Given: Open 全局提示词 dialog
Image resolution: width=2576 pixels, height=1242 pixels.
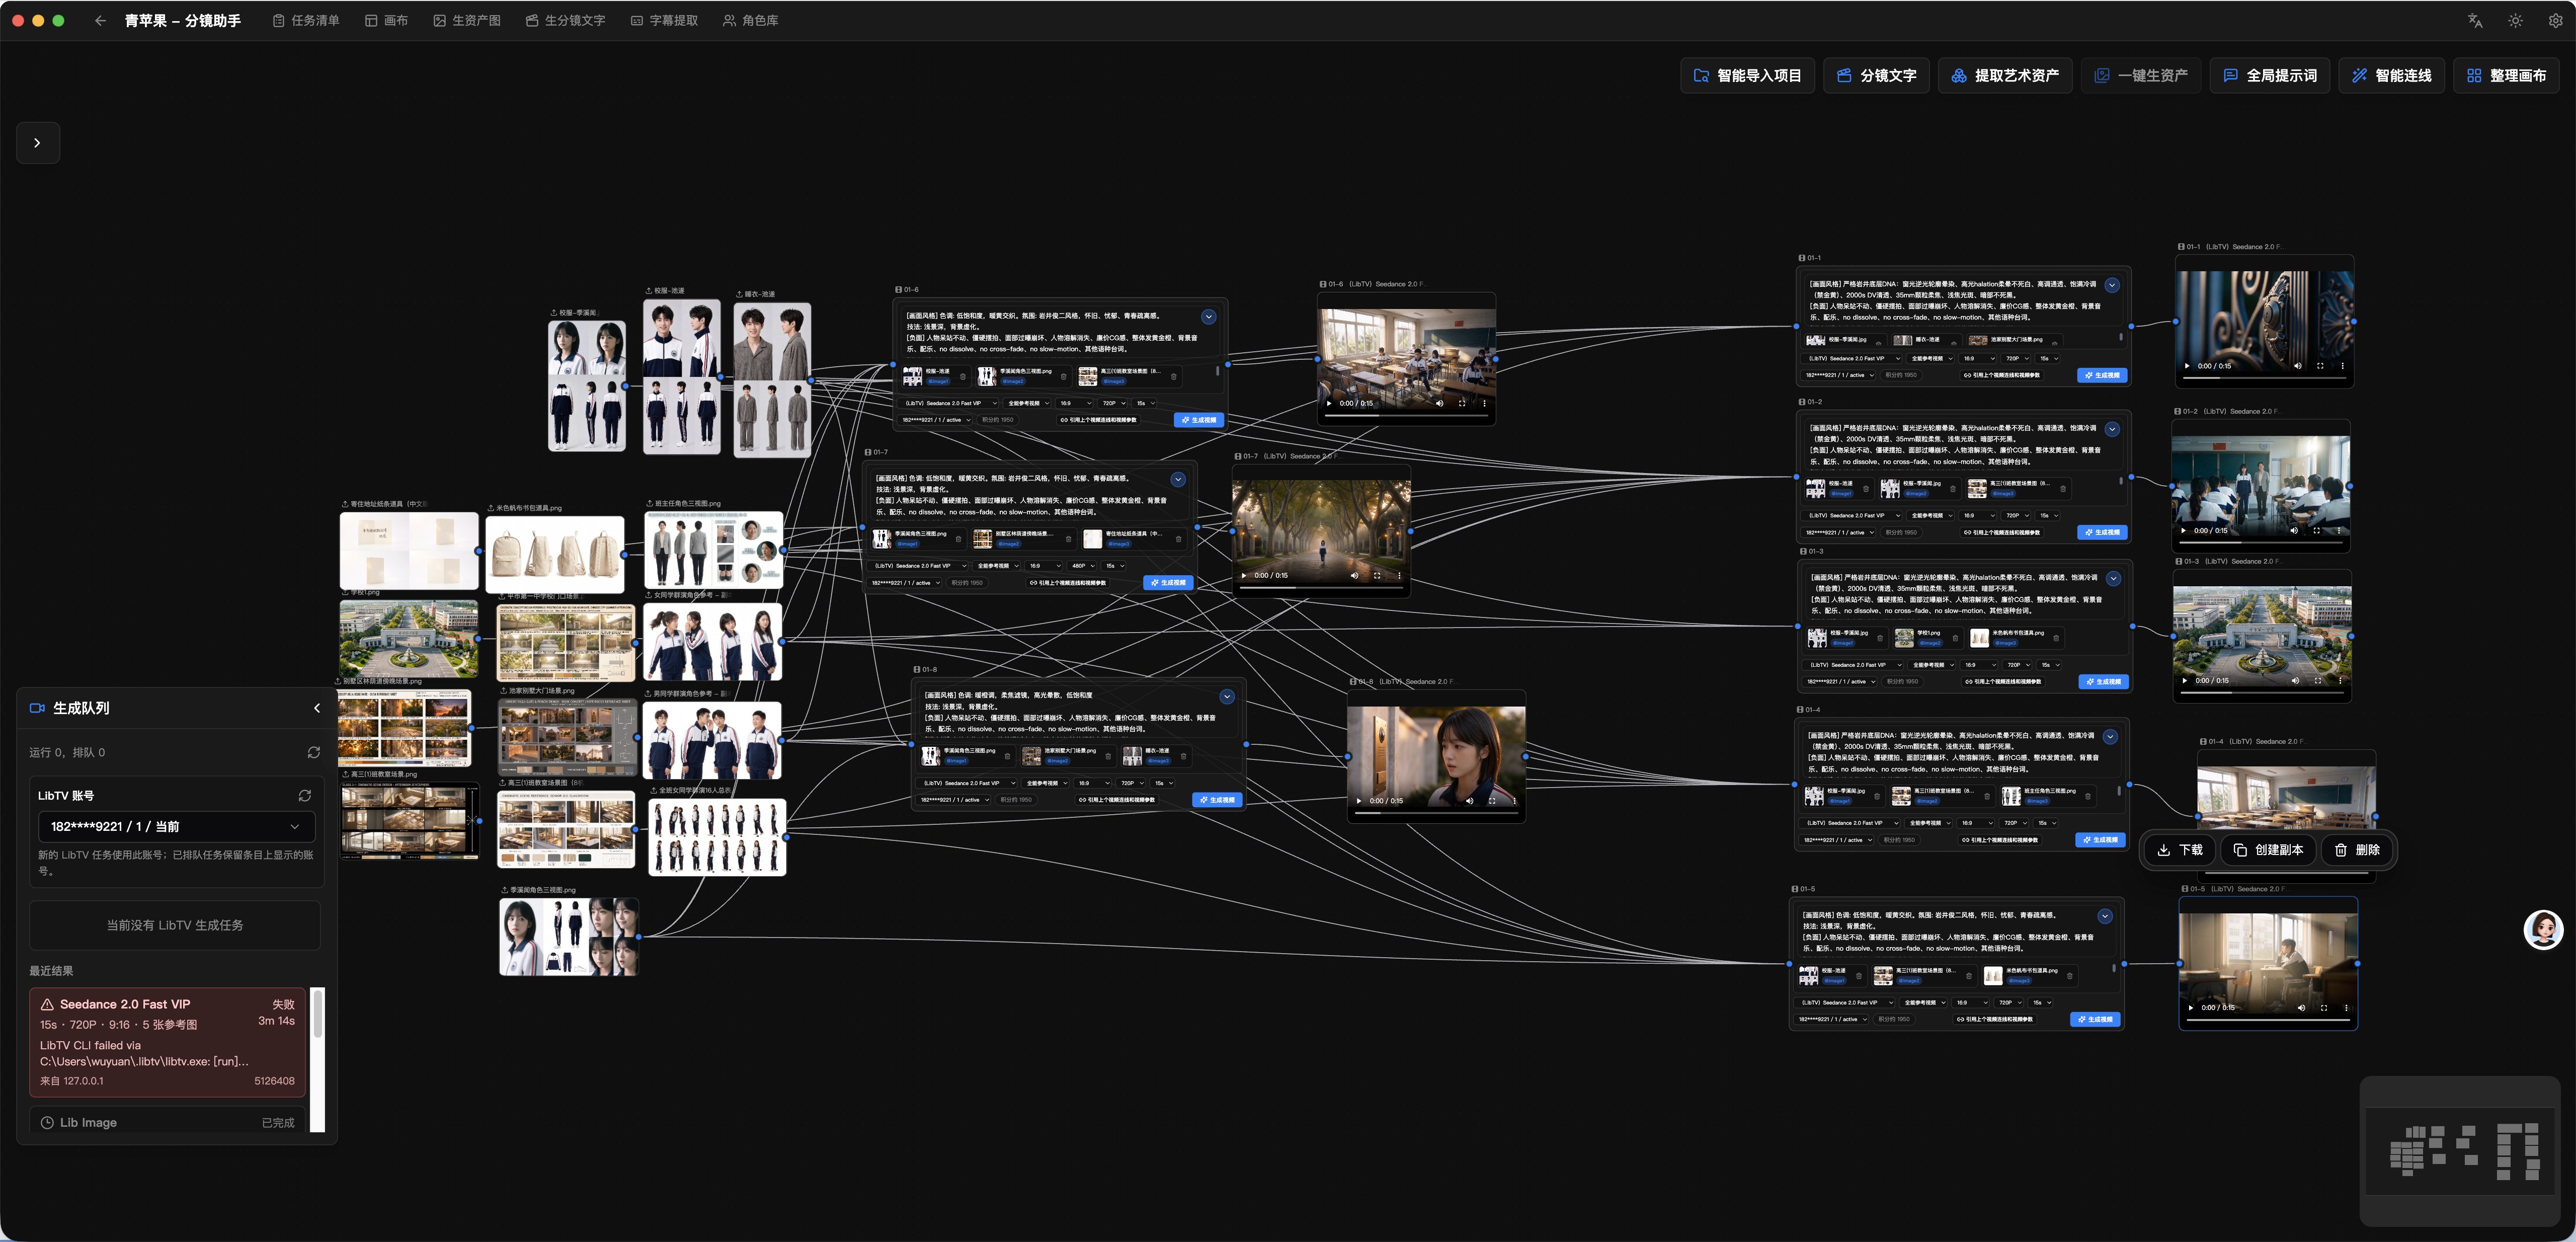Looking at the screenshot, I should point(2269,75).
